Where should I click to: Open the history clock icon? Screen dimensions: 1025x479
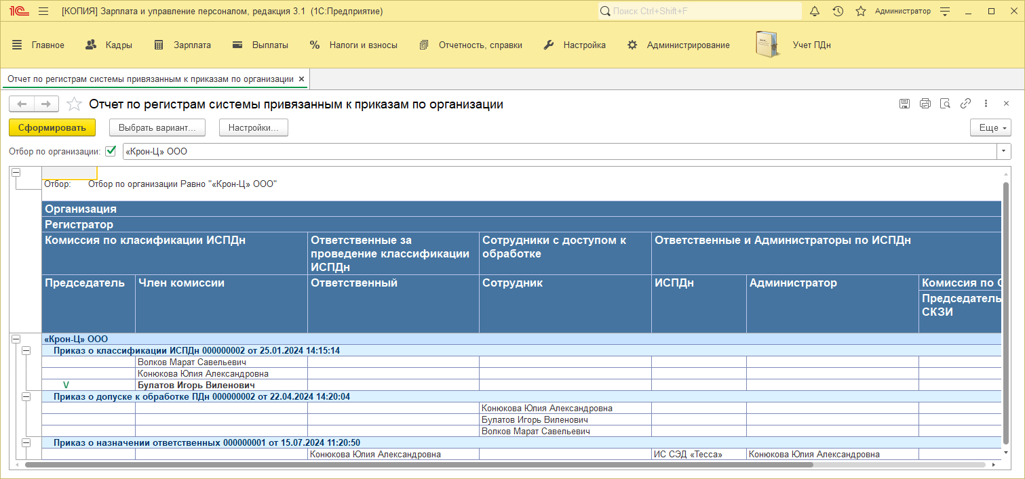click(x=838, y=12)
